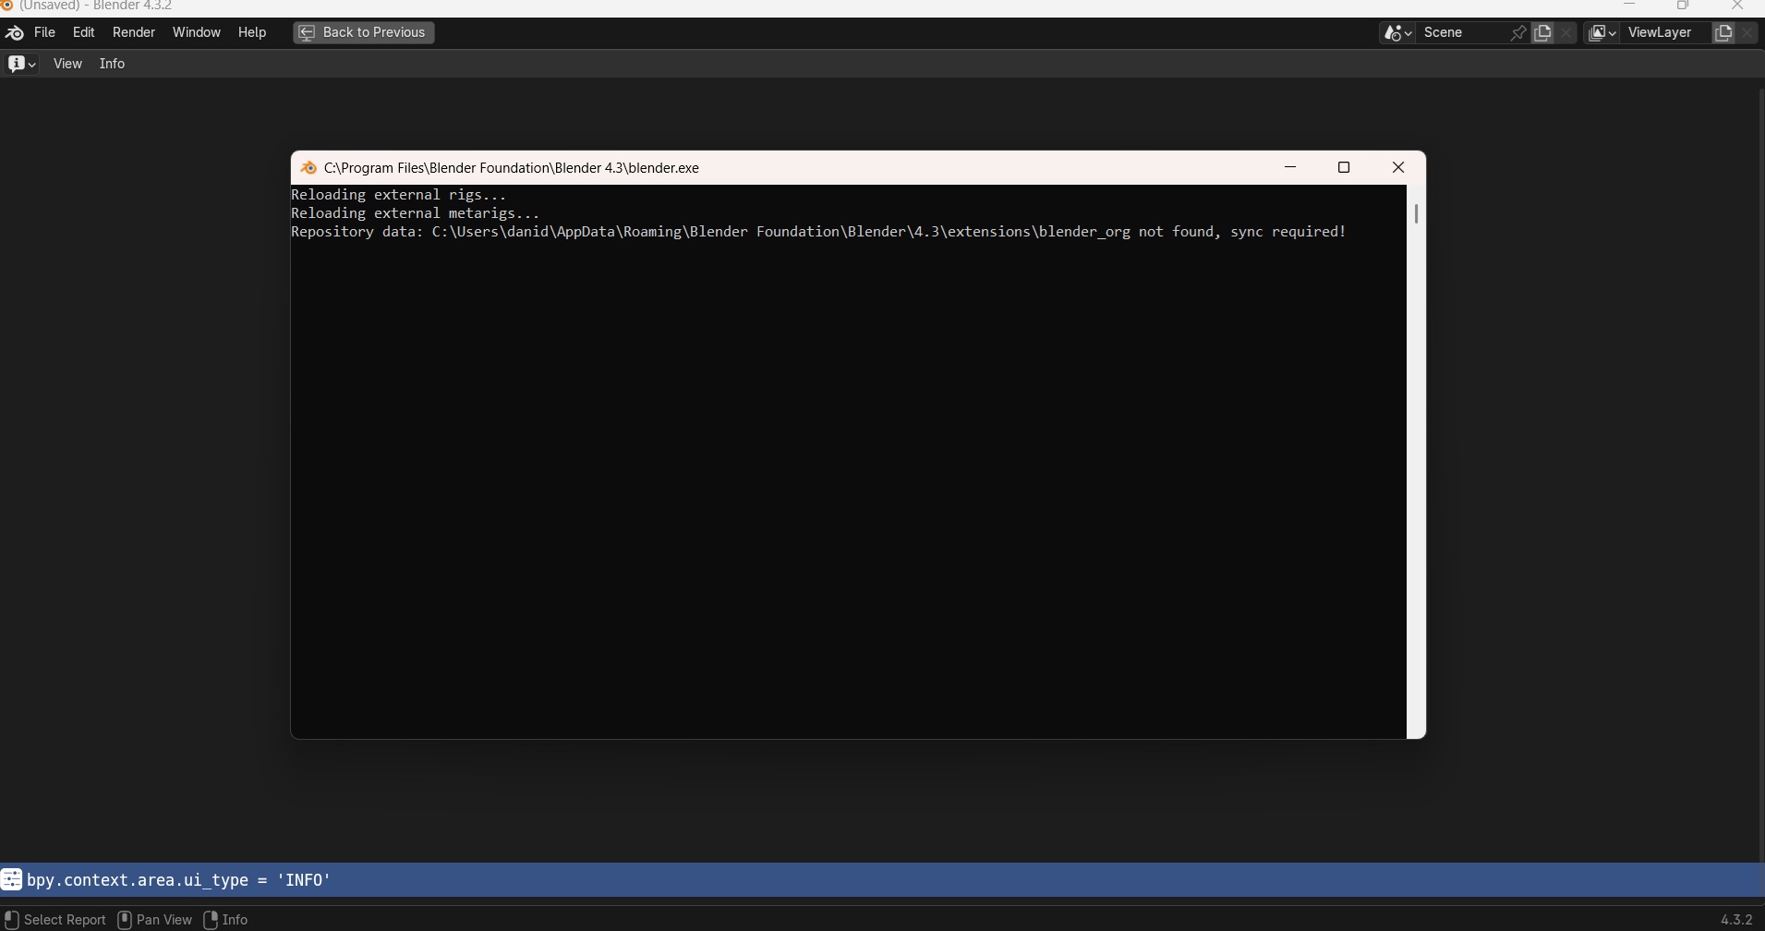Viewport: 1765px width, 931px height.
Task: Delete the current Scene via X icon
Action: 1566,32
